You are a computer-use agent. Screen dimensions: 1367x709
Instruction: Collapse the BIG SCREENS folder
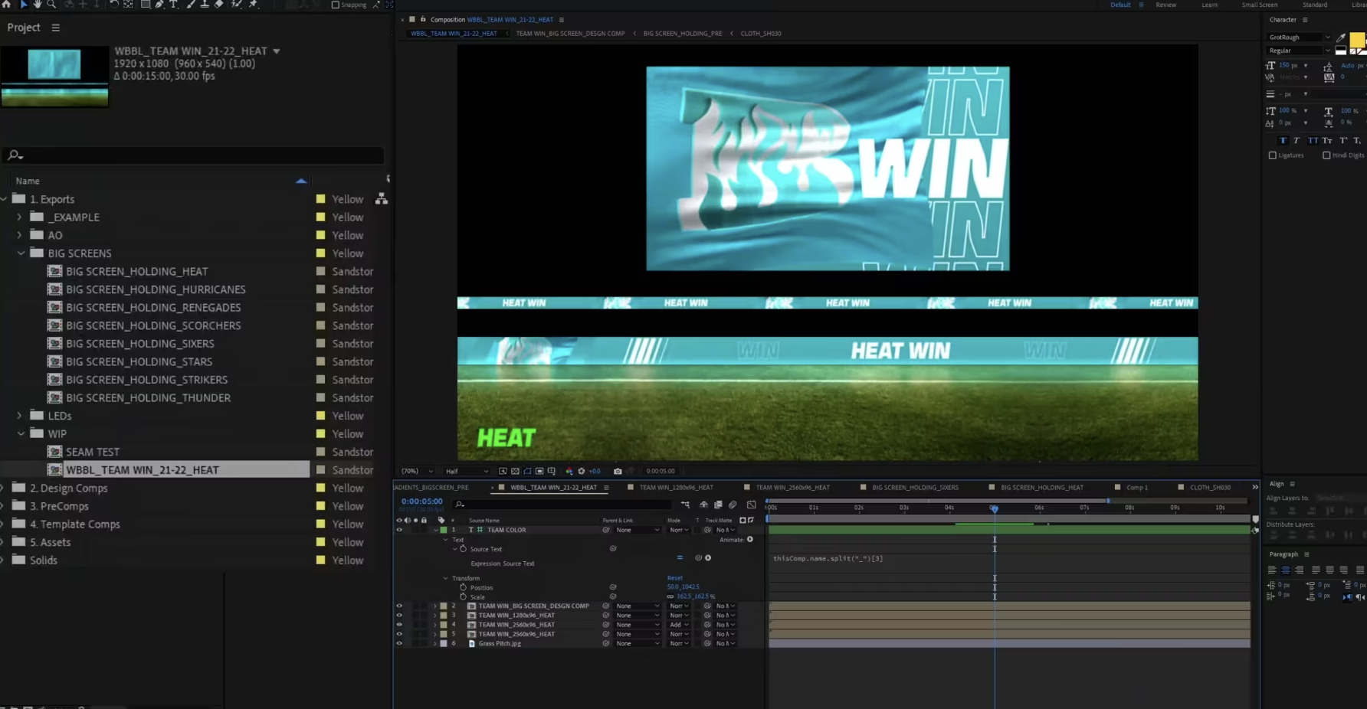[x=21, y=253]
